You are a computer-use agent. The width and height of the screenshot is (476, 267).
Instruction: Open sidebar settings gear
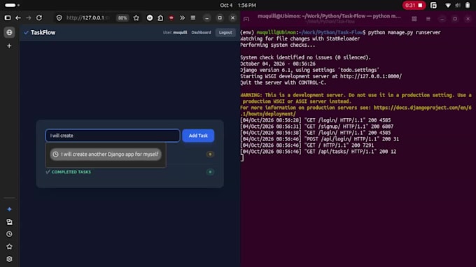9,259
